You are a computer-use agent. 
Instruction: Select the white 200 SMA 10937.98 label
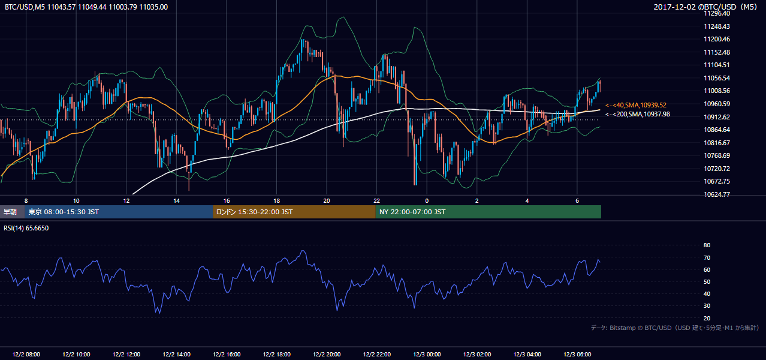(638, 114)
